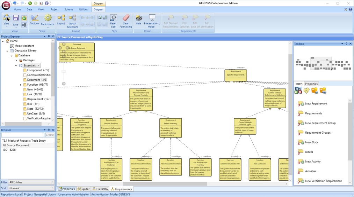The height and width of the screenshot is (197, 354).
Task: Switch to the Hierarchy view tab
Action: (100, 189)
